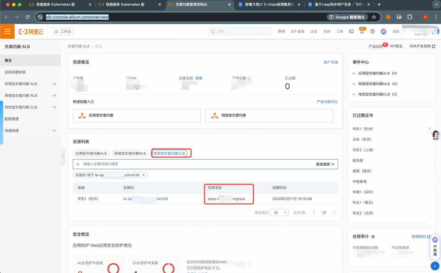Open the lb-bp instance ID link
Viewport: 441px width, 273px height.
pos(146,199)
